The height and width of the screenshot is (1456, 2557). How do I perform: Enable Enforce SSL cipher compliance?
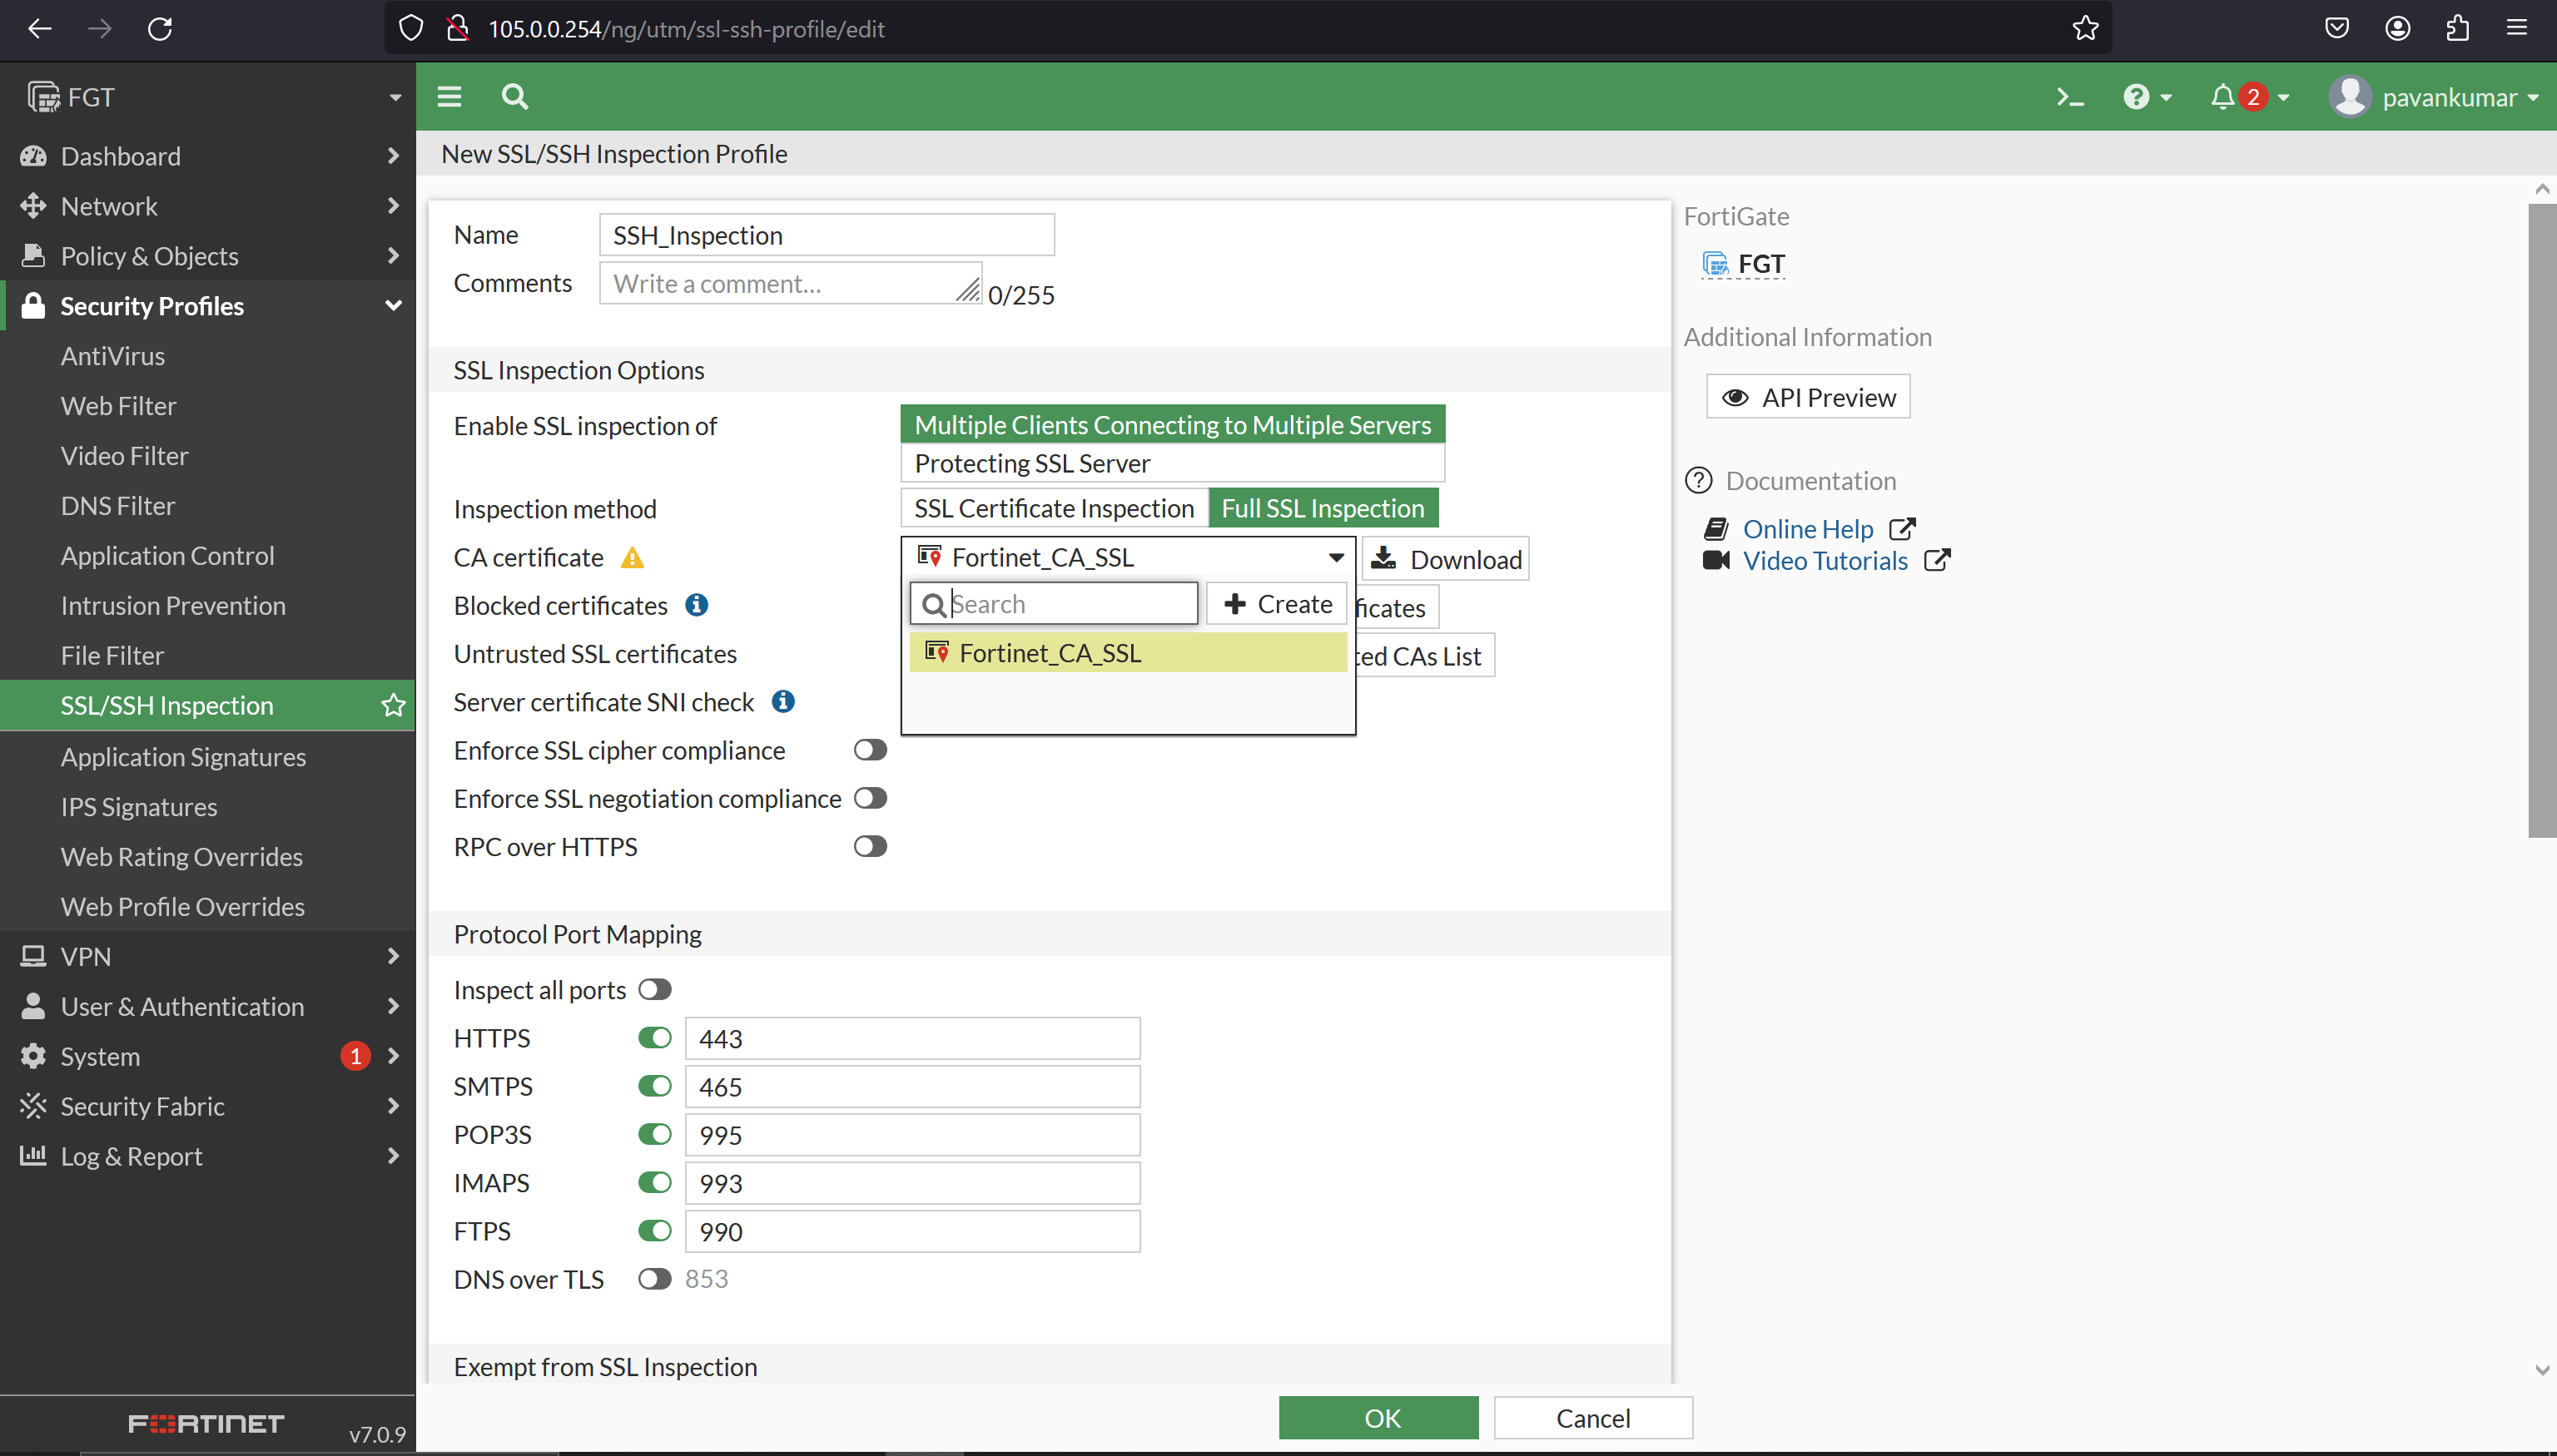(869, 749)
